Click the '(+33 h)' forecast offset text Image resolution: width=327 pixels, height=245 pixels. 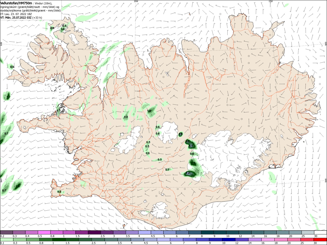pyautogui.click(x=37, y=18)
